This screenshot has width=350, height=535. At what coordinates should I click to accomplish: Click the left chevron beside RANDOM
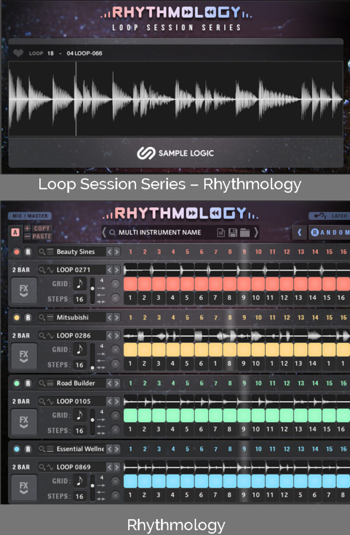(x=300, y=232)
